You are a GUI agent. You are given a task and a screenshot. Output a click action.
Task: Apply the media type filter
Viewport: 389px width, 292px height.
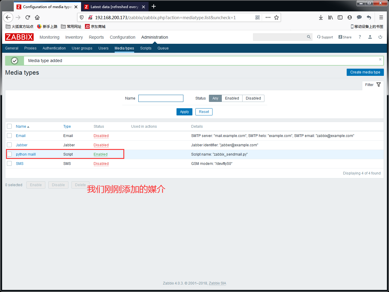pos(184,112)
